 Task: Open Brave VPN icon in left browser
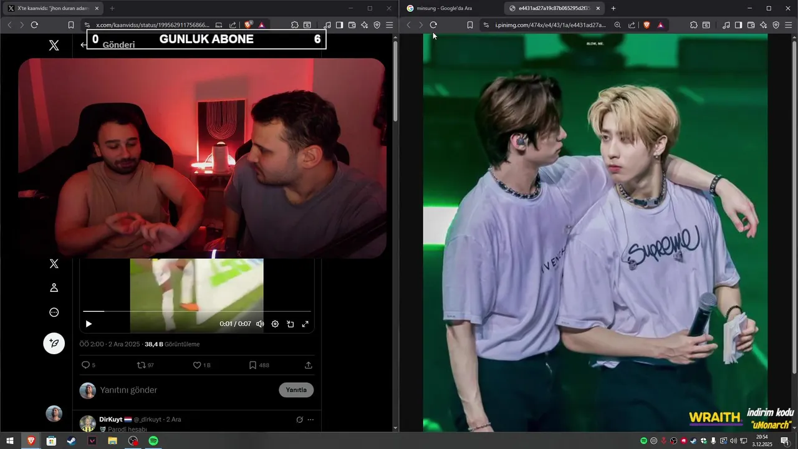377,25
